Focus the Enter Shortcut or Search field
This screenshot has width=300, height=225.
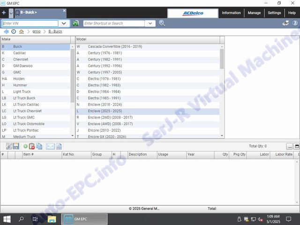pos(114,23)
